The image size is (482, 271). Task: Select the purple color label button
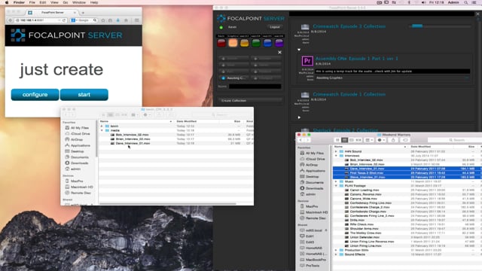pos(279,43)
